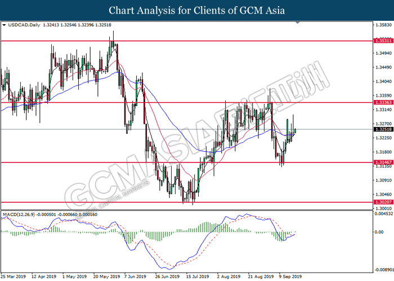Click the 1.34940 price scale value
Viewport: 394px width, 281px height.
pyautogui.click(x=384, y=53)
